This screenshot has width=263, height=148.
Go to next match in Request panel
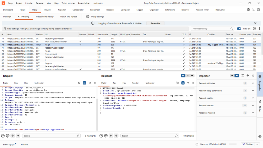point(18,136)
